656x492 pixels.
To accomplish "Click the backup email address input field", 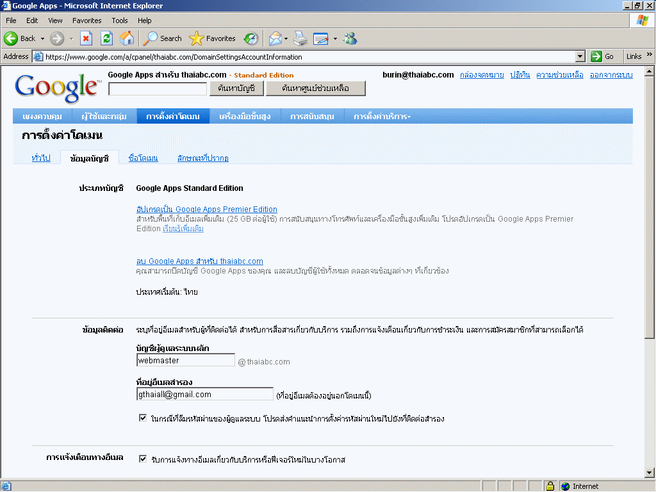I will point(205,395).
